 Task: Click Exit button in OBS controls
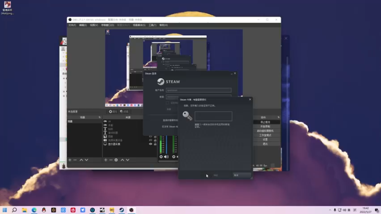(265, 144)
